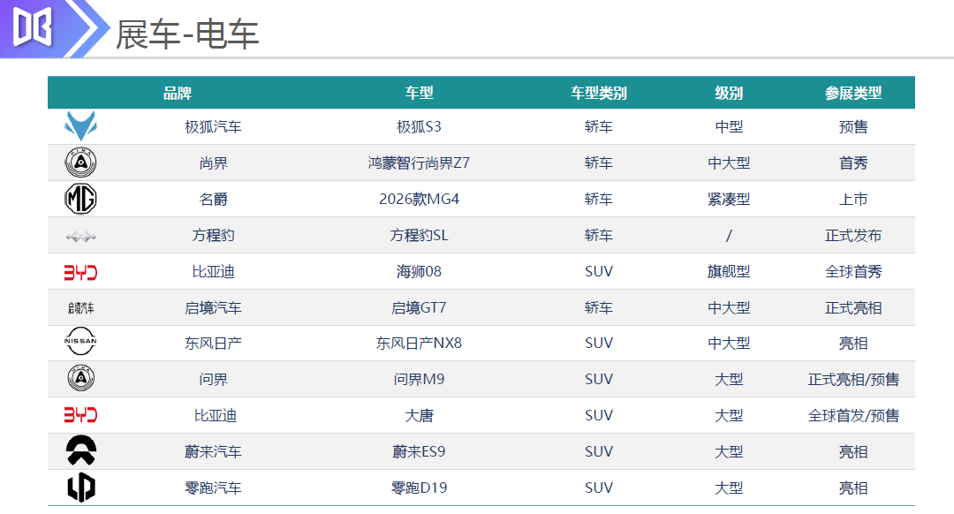The width and height of the screenshot is (954, 514).
Task: Click the 首秀 exhibit type cell
Action: pyautogui.click(x=853, y=163)
